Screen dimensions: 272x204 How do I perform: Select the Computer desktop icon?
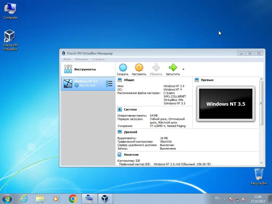tap(10, 11)
